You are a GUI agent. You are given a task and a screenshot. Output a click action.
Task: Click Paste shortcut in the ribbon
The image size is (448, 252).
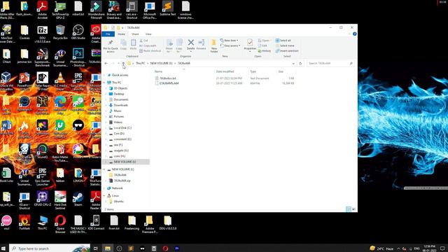click(x=150, y=51)
